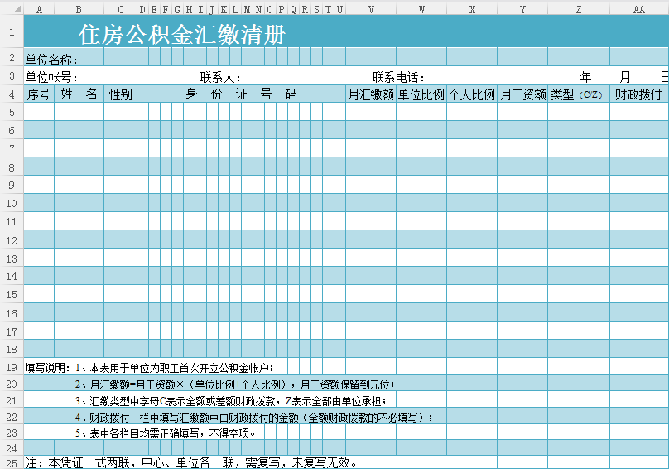Select column header B
The height and width of the screenshot is (469, 669).
[79, 9]
